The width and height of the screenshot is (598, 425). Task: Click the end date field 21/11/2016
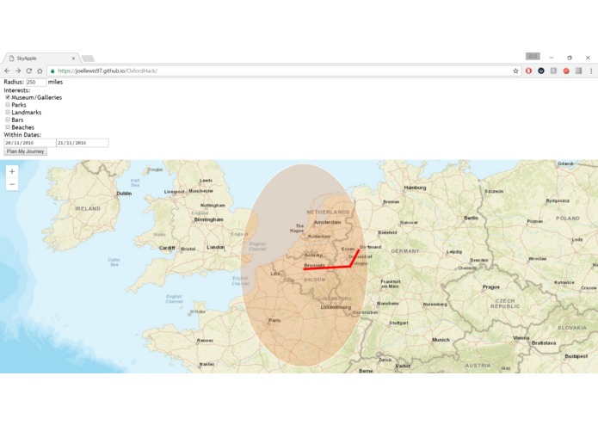point(83,143)
